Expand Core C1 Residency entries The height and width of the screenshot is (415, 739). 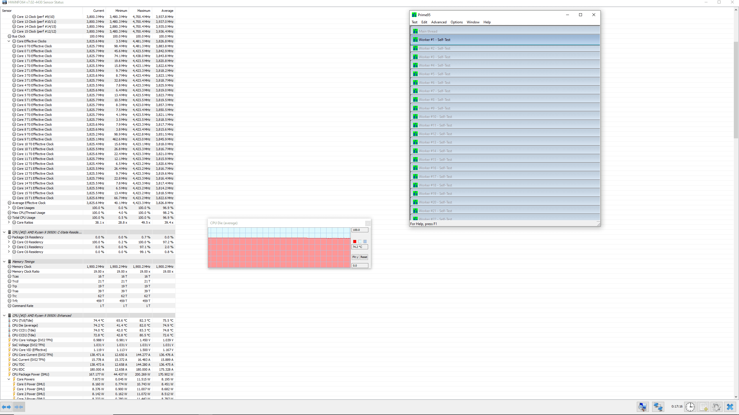tap(9, 247)
